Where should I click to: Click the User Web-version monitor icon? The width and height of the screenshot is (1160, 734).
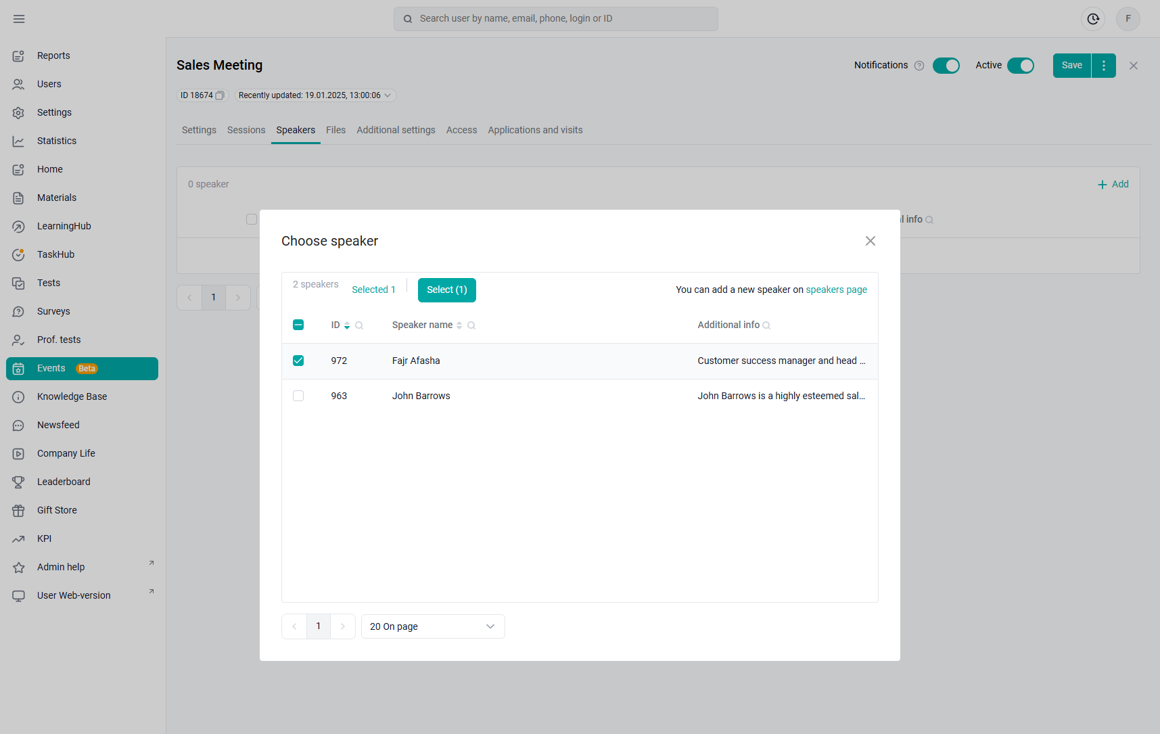coord(19,596)
